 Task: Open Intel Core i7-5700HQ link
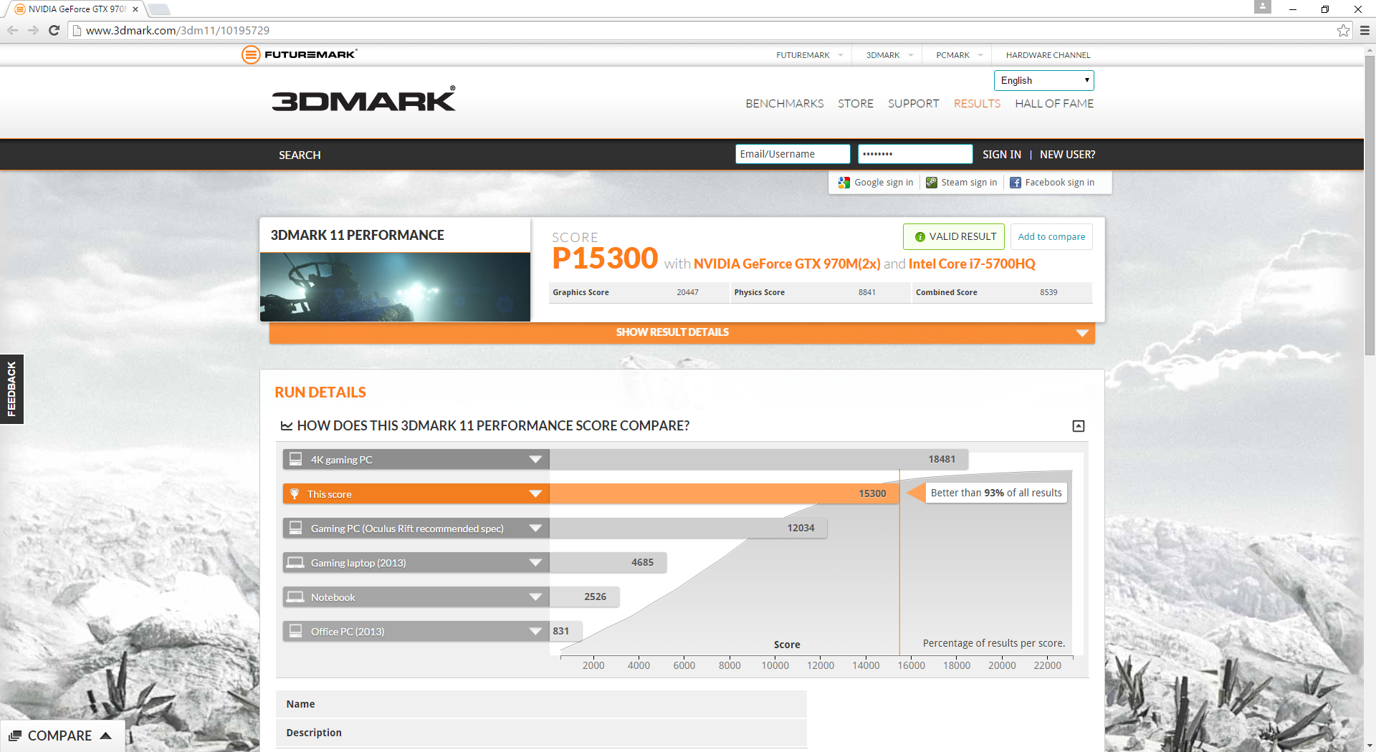point(972,264)
